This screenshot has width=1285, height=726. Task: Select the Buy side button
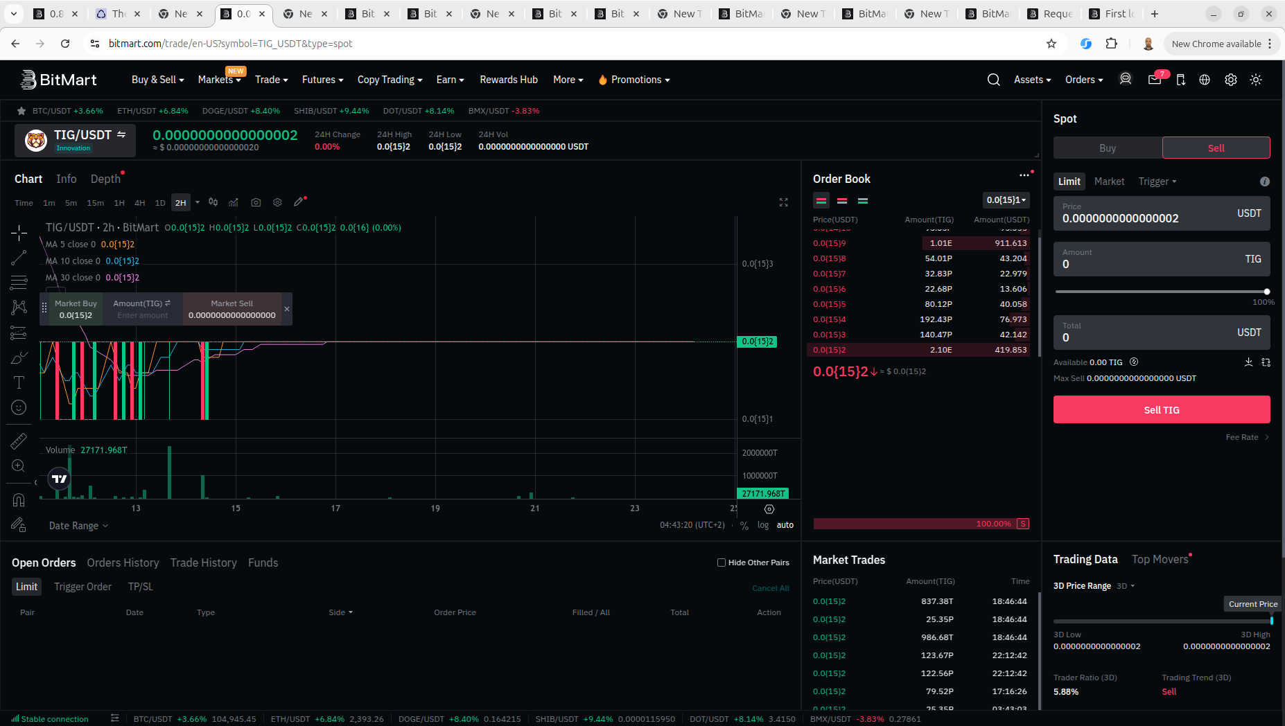1108,148
